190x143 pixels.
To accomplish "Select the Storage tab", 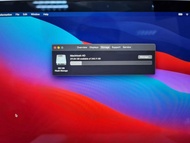I will point(105,47).
